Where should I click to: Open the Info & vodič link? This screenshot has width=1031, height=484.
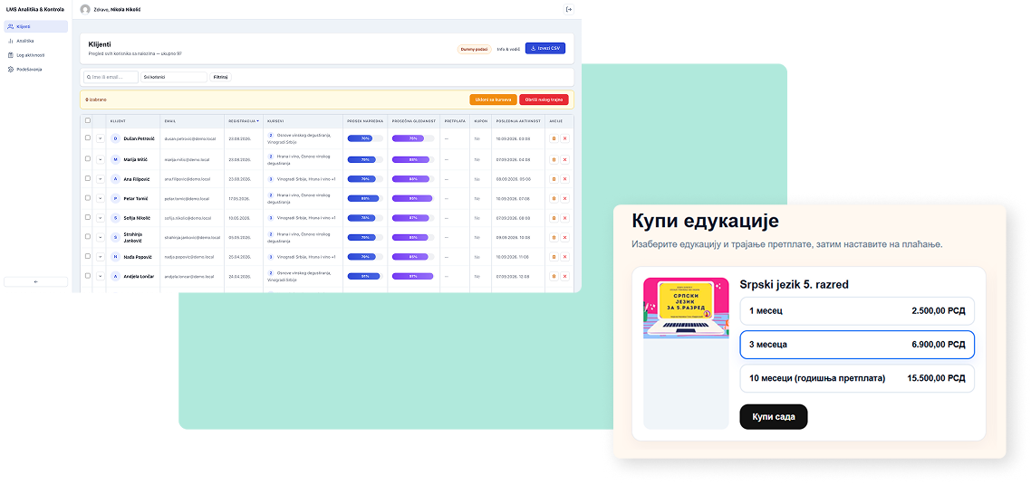click(x=508, y=49)
